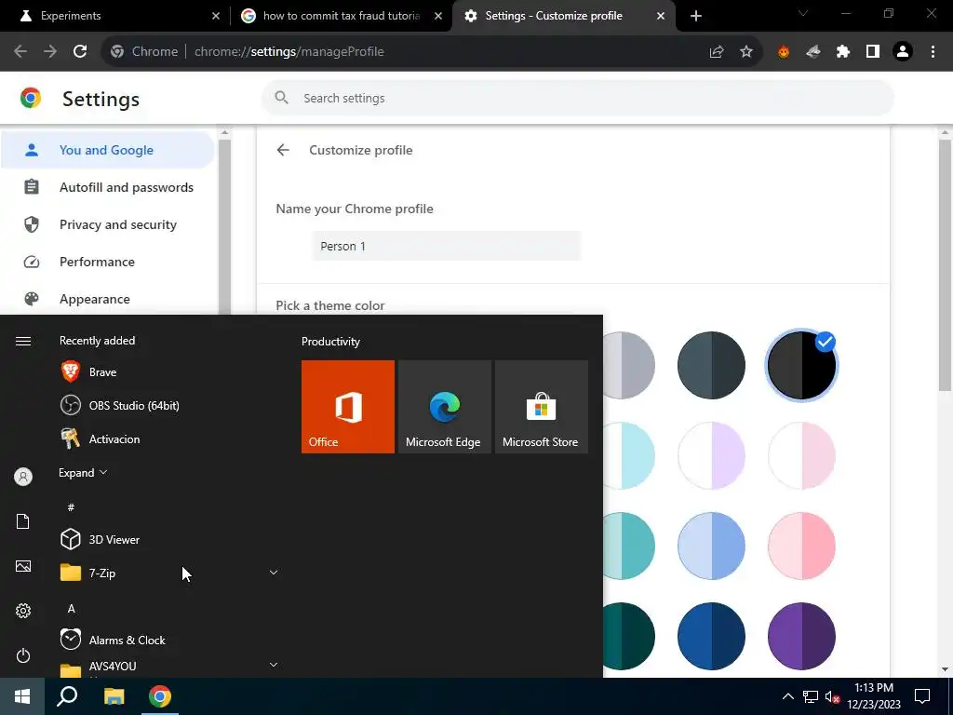Choose the light blue theme color
This screenshot has width=953, height=715.
(x=711, y=546)
